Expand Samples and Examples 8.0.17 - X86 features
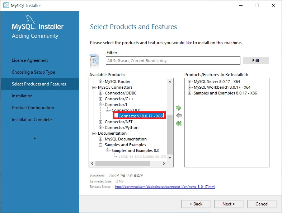282x213 pixels. click(189, 93)
